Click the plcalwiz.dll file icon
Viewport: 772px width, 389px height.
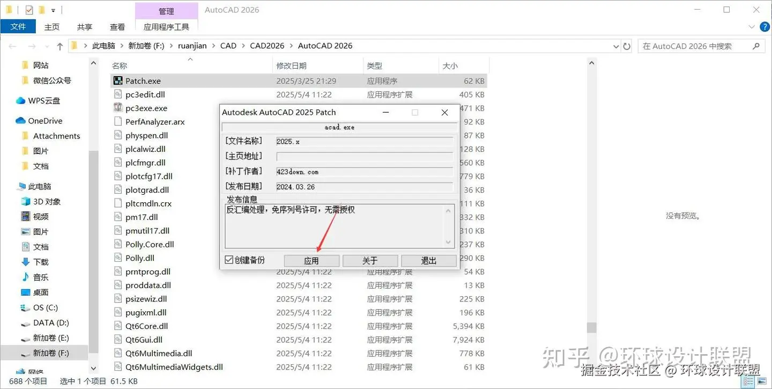pyautogui.click(x=118, y=149)
